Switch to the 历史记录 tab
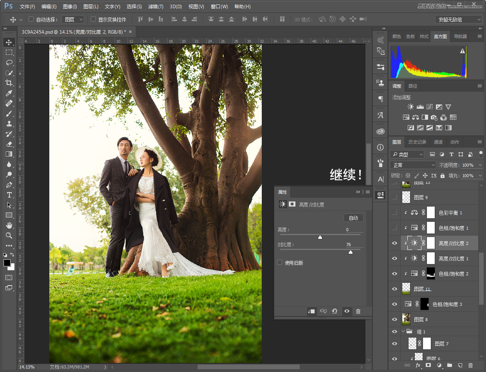486x372 pixels. click(417, 142)
